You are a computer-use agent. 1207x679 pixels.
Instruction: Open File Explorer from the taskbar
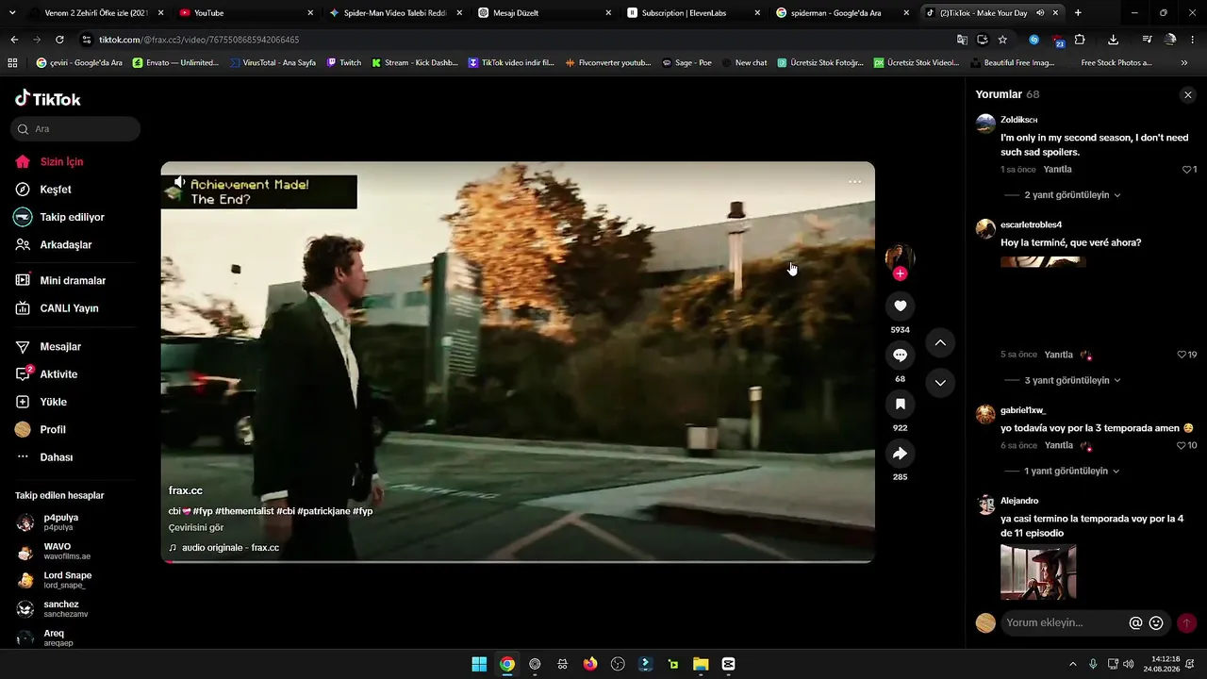click(701, 664)
